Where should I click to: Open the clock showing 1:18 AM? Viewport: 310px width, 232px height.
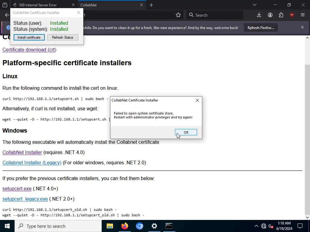coord(284,226)
